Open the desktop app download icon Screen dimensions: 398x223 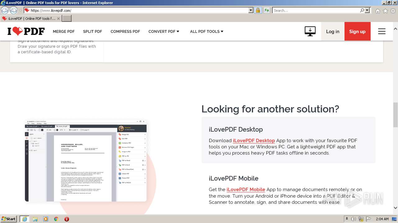(x=310, y=31)
